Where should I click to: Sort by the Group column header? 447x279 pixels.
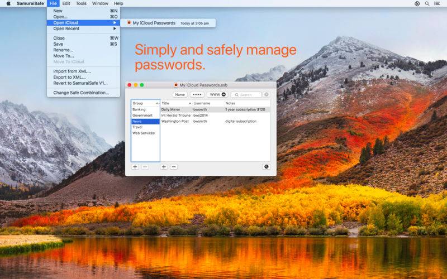145,103
